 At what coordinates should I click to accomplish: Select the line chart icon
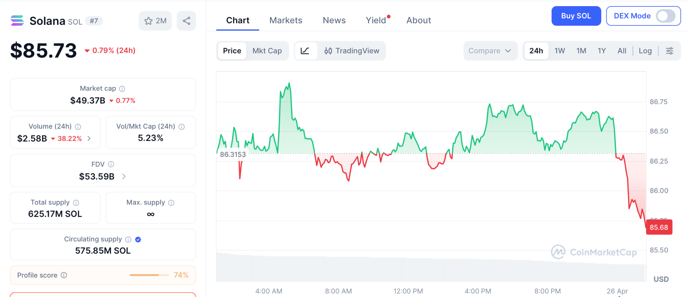(305, 51)
